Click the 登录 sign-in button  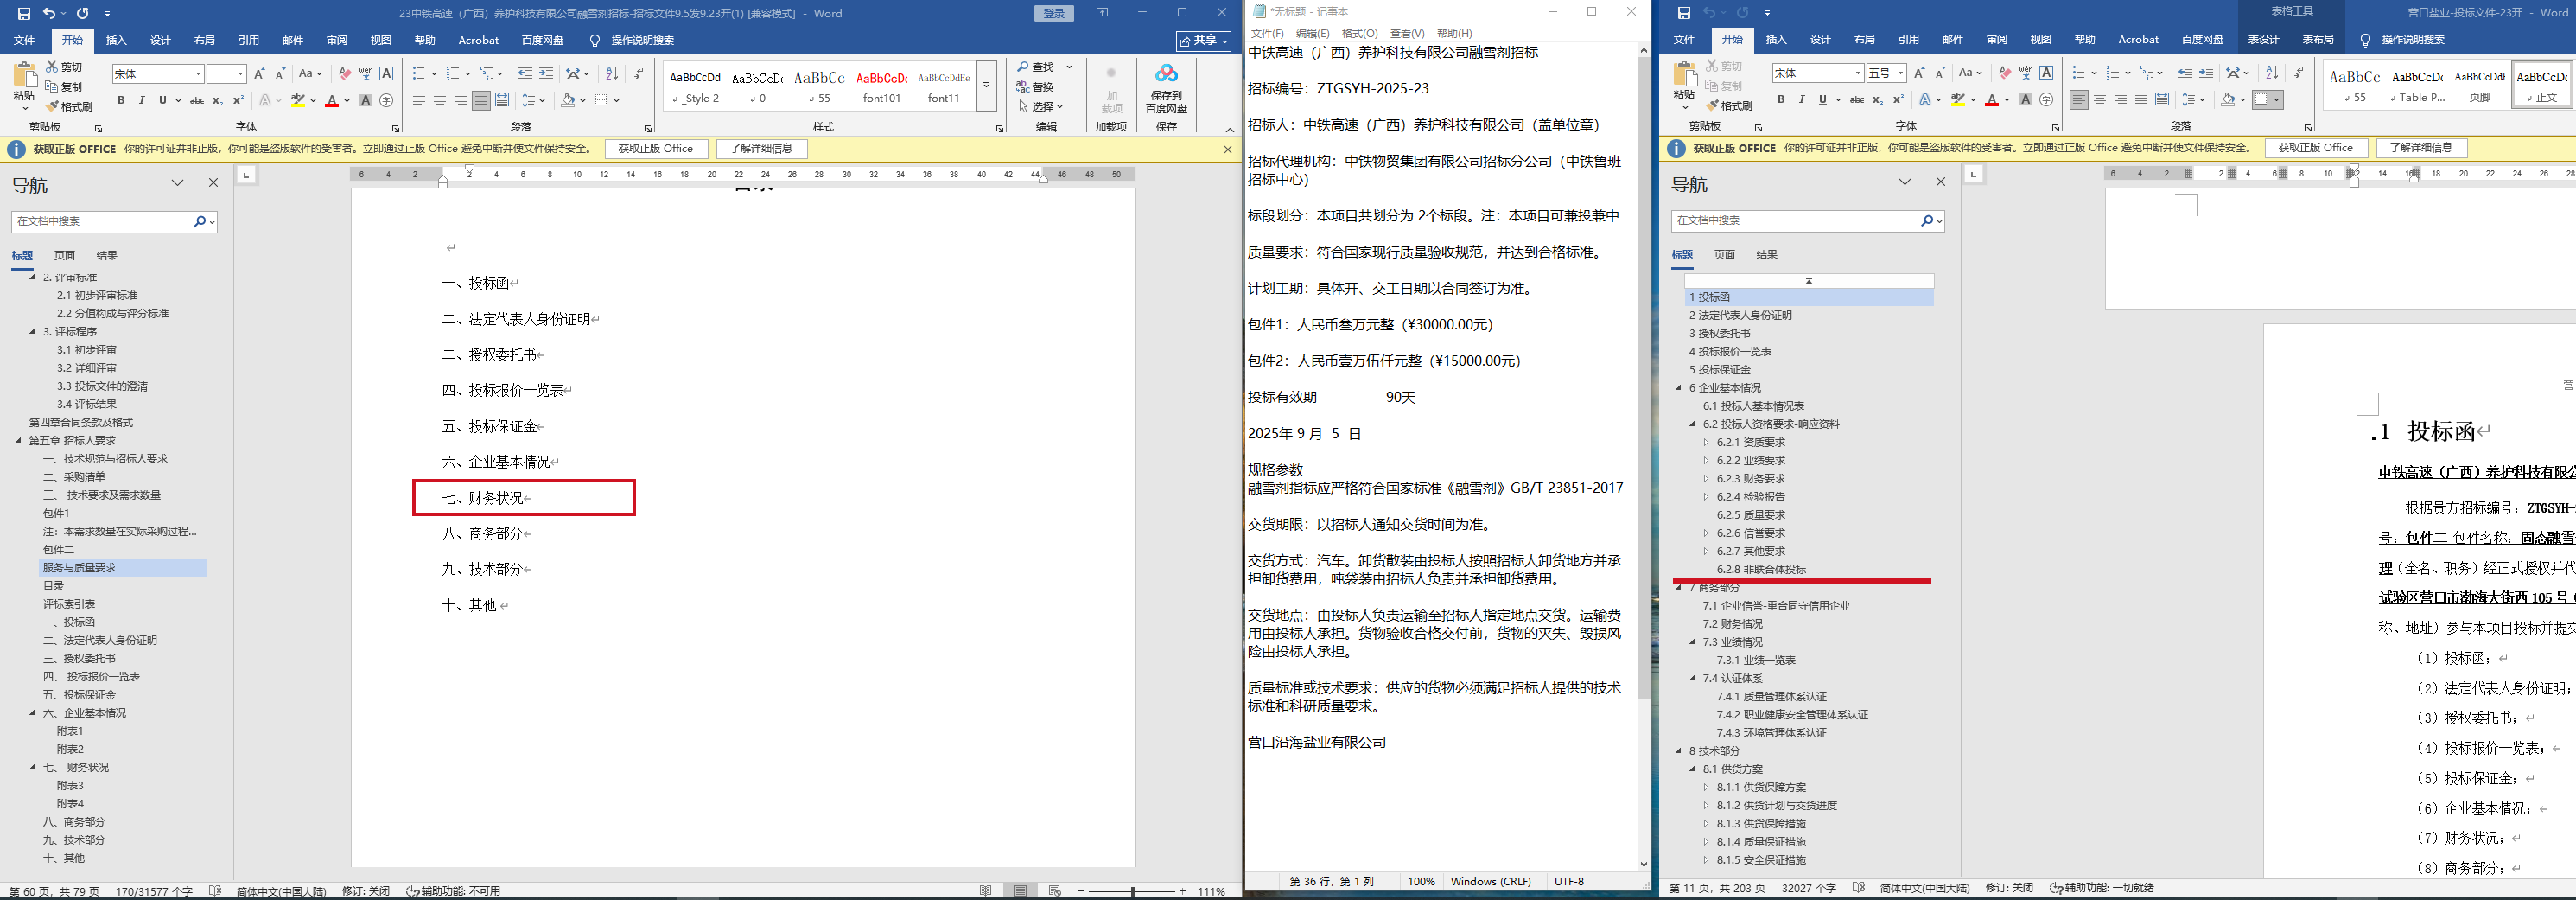pyautogui.click(x=1054, y=13)
